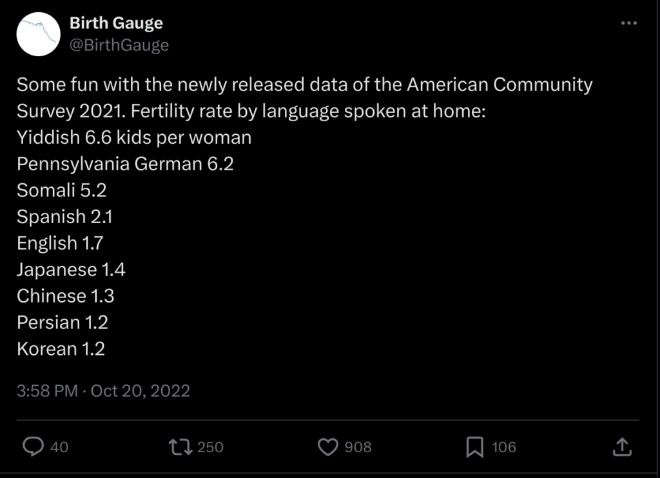Click the Pennsylvania German 6.2 line
This screenshot has height=478, width=660.
point(125,164)
